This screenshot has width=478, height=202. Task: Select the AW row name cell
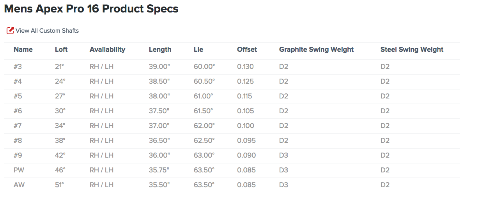(19, 185)
